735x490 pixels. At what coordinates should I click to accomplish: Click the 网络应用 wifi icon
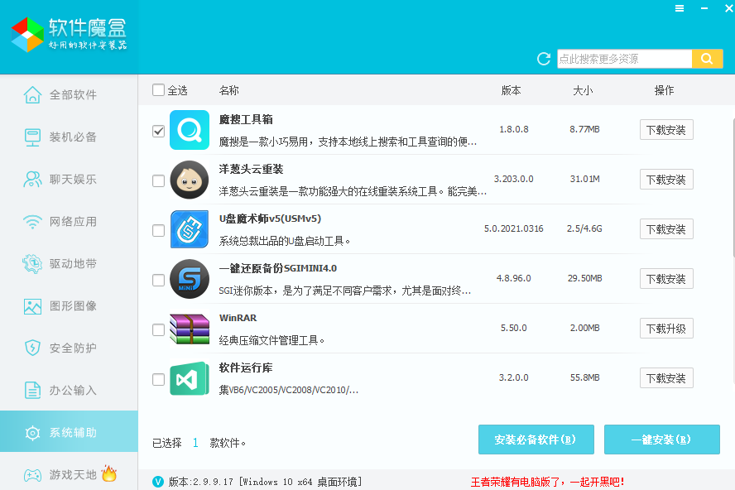[x=32, y=221]
